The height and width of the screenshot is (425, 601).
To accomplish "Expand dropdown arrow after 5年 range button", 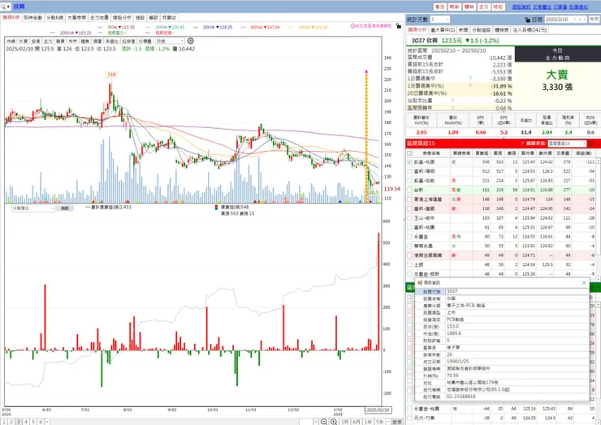I will click(x=388, y=422).
